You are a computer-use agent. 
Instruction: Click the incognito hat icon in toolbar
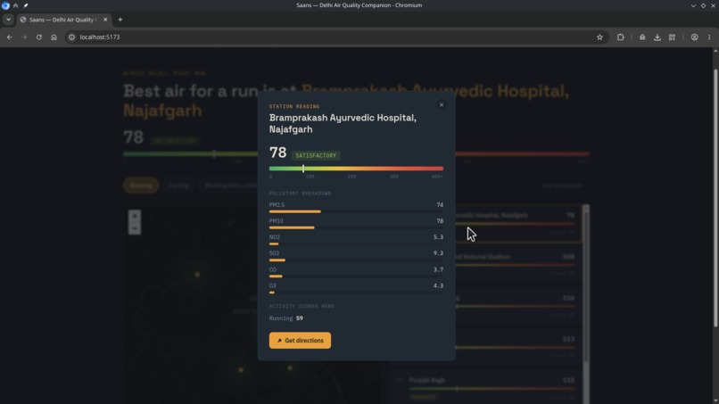click(x=642, y=37)
